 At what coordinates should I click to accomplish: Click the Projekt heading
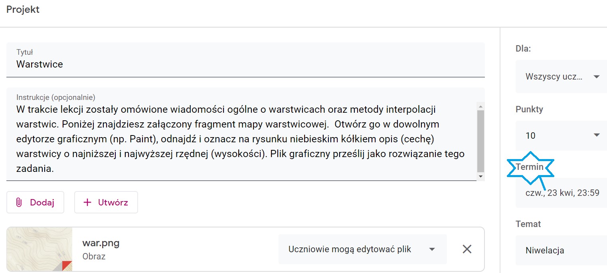pos(23,9)
